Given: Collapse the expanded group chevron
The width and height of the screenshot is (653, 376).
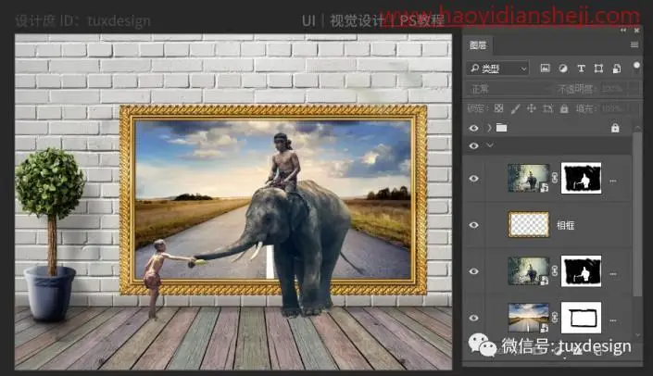Looking at the screenshot, I should (x=490, y=145).
